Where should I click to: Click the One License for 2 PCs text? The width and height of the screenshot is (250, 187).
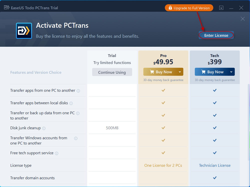coord(163,165)
